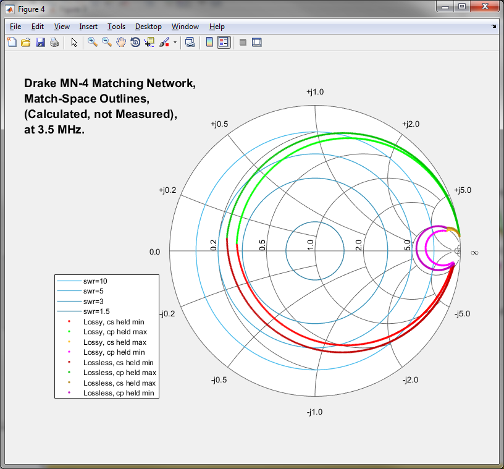Click the +j0.2 reactance label
This screenshot has width=504, height=469.
pyautogui.click(x=167, y=190)
